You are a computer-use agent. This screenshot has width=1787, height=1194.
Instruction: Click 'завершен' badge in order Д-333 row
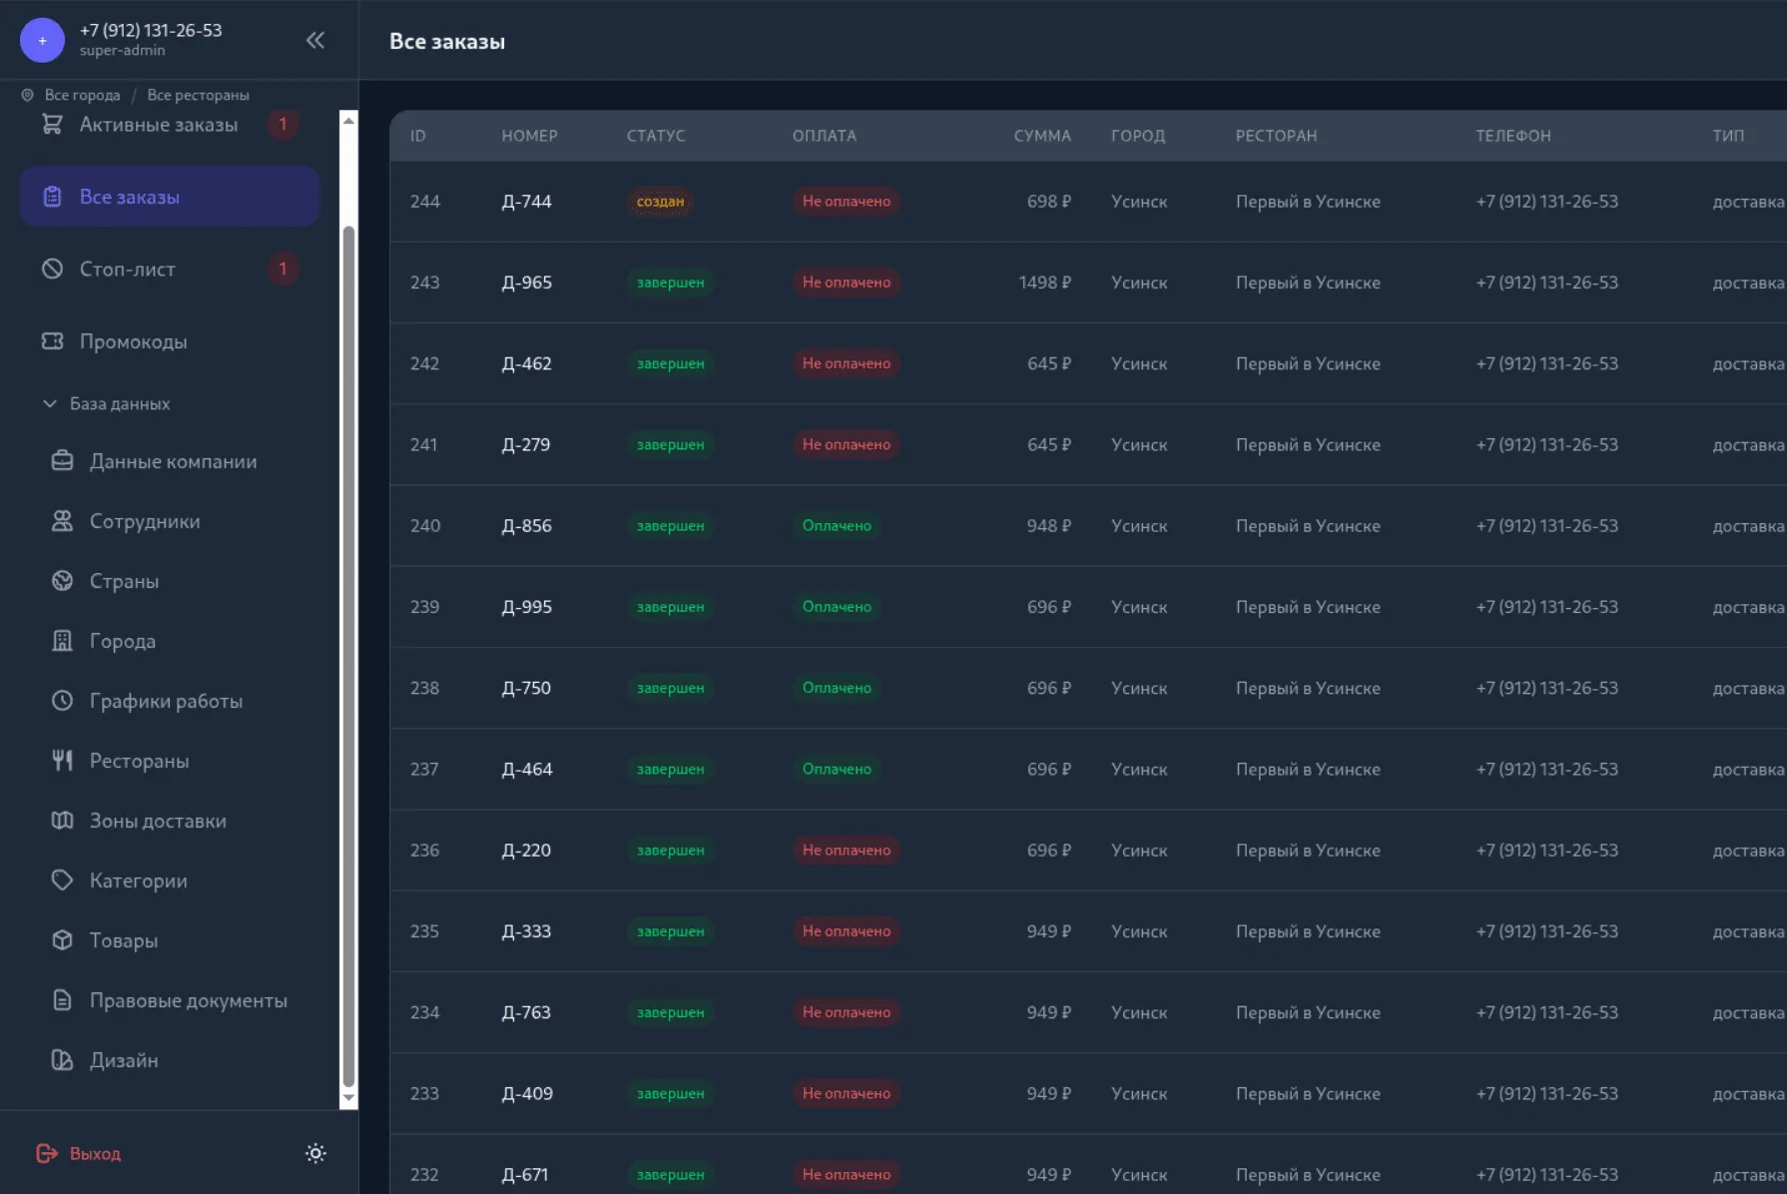tap(671, 931)
